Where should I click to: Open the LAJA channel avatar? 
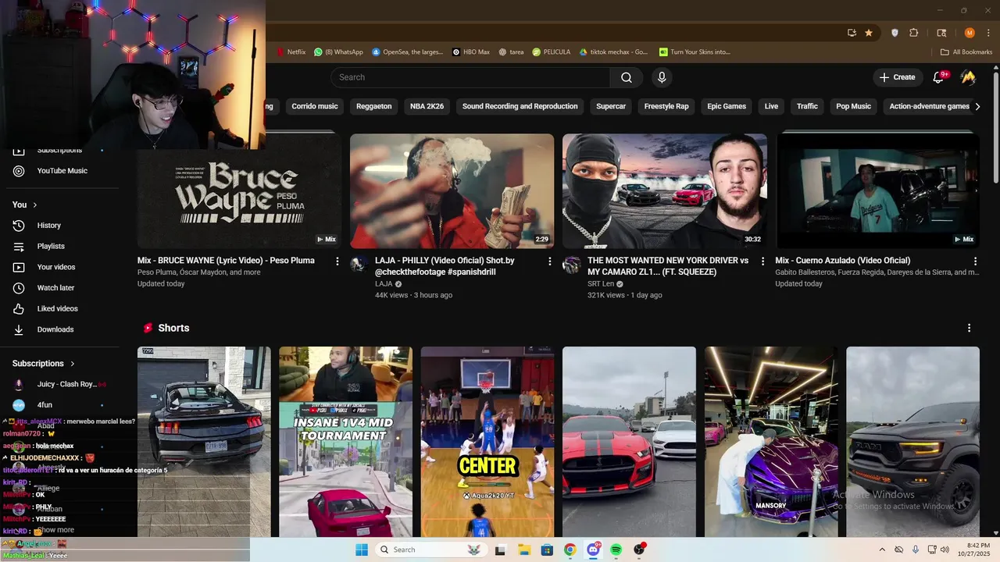point(359,264)
